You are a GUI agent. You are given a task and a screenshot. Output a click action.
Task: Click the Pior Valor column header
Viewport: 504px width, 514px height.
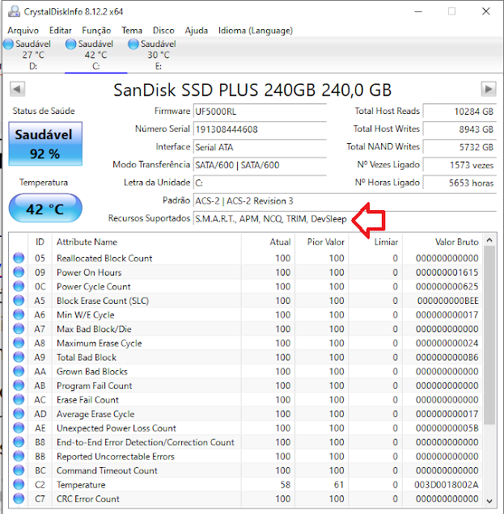point(322,242)
